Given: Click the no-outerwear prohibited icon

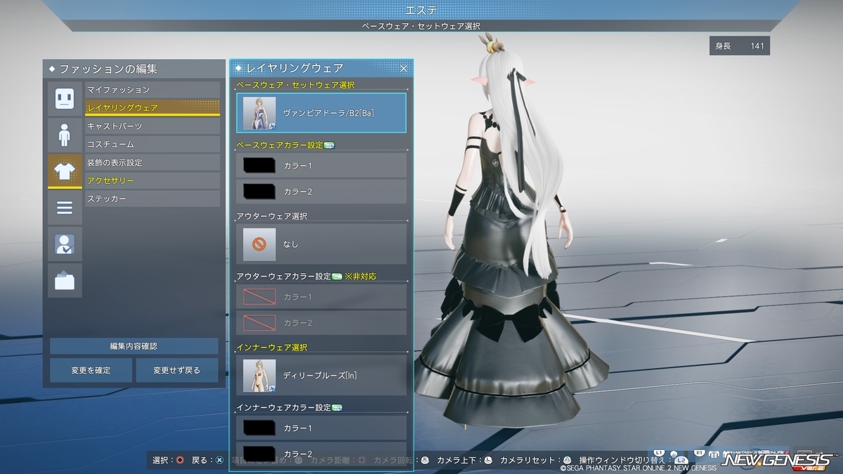Looking at the screenshot, I should [259, 244].
